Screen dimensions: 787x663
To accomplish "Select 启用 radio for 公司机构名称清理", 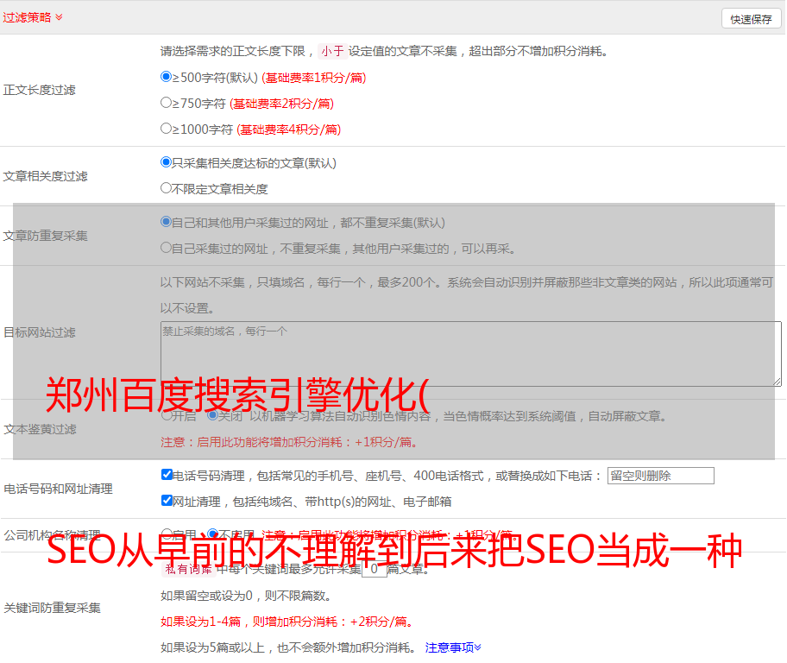I will [167, 534].
